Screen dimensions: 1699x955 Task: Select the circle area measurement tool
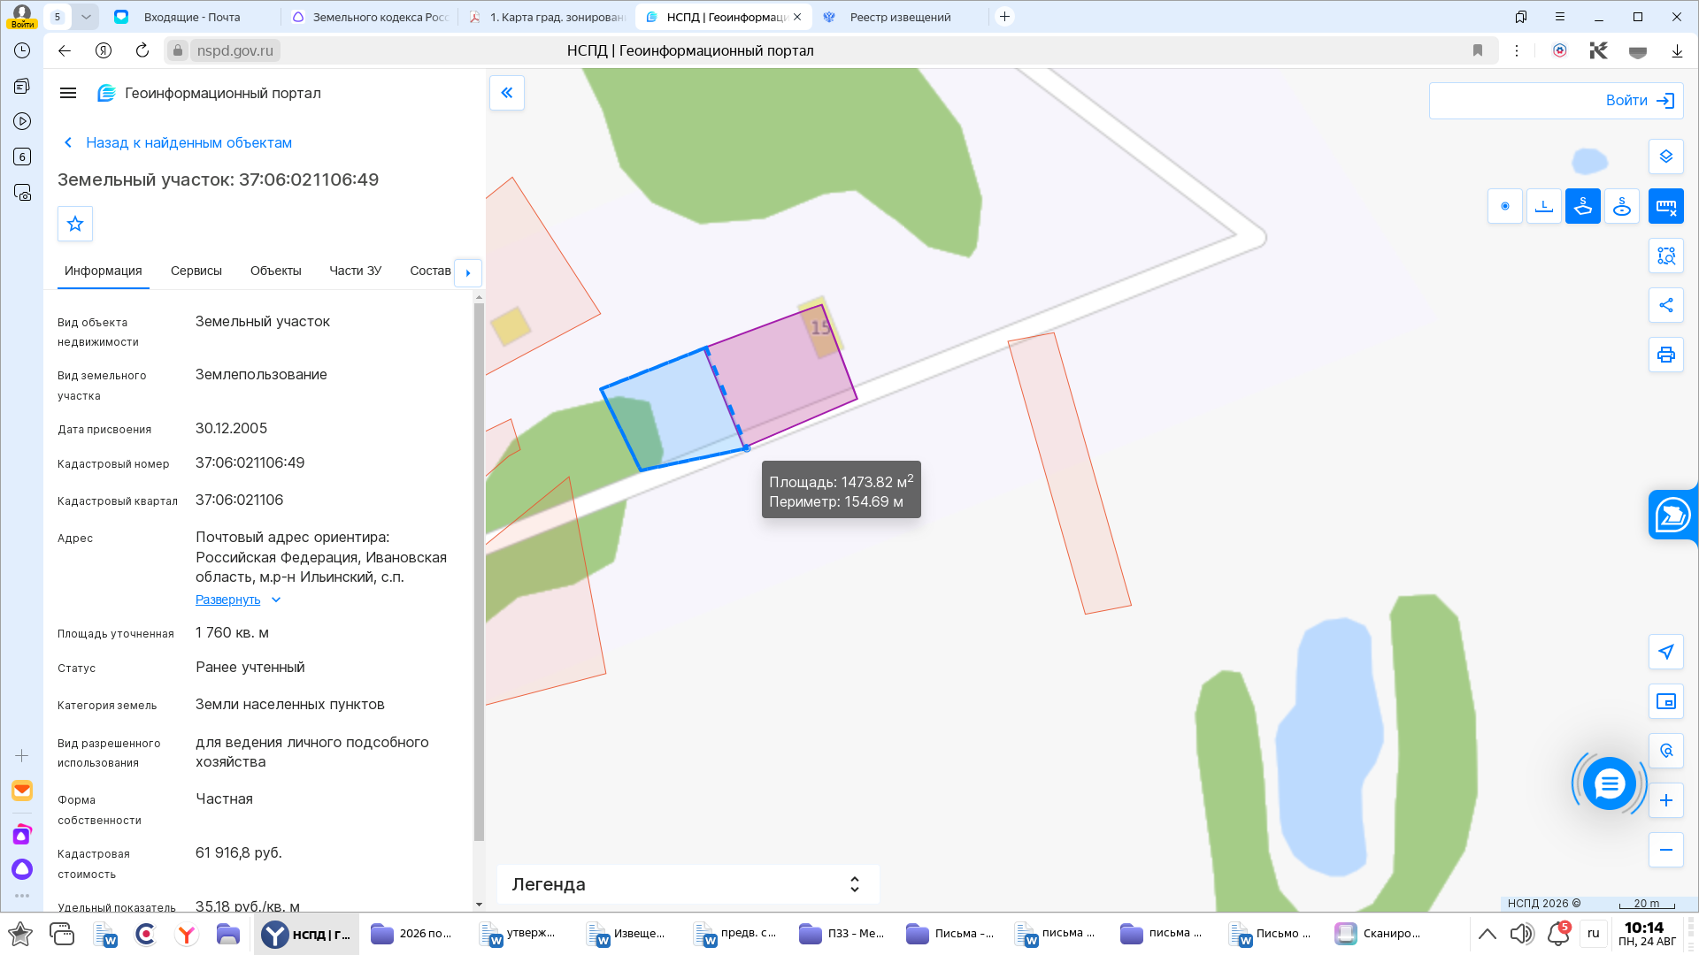1622,206
